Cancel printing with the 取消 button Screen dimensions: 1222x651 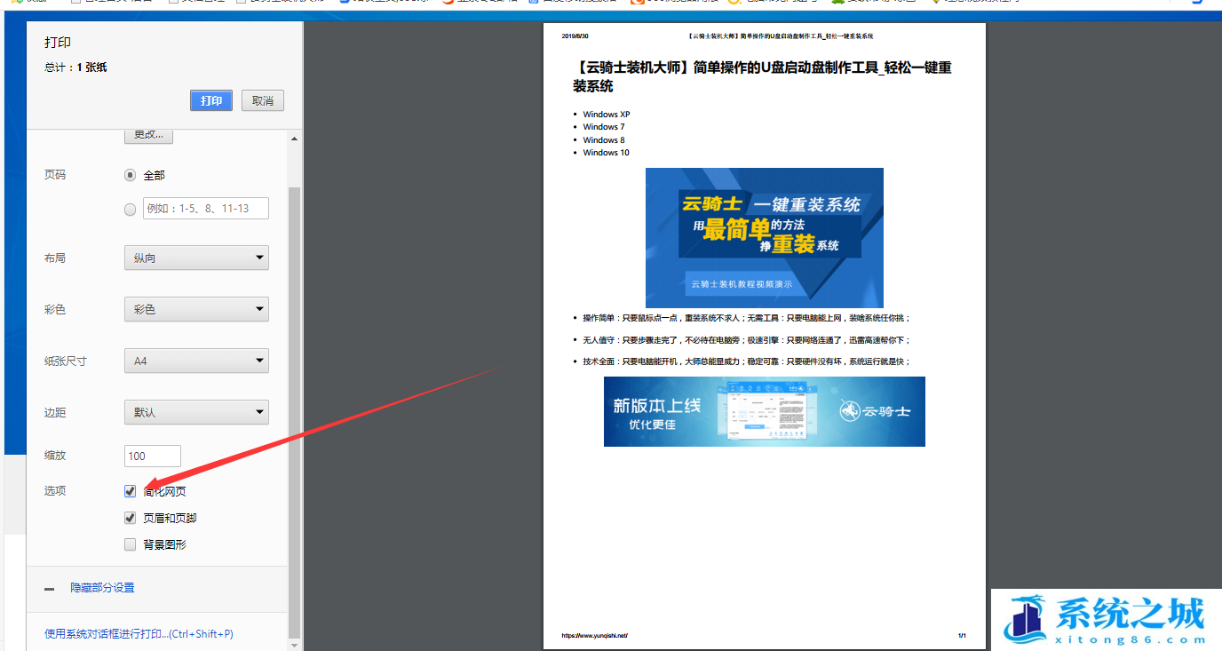click(263, 100)
